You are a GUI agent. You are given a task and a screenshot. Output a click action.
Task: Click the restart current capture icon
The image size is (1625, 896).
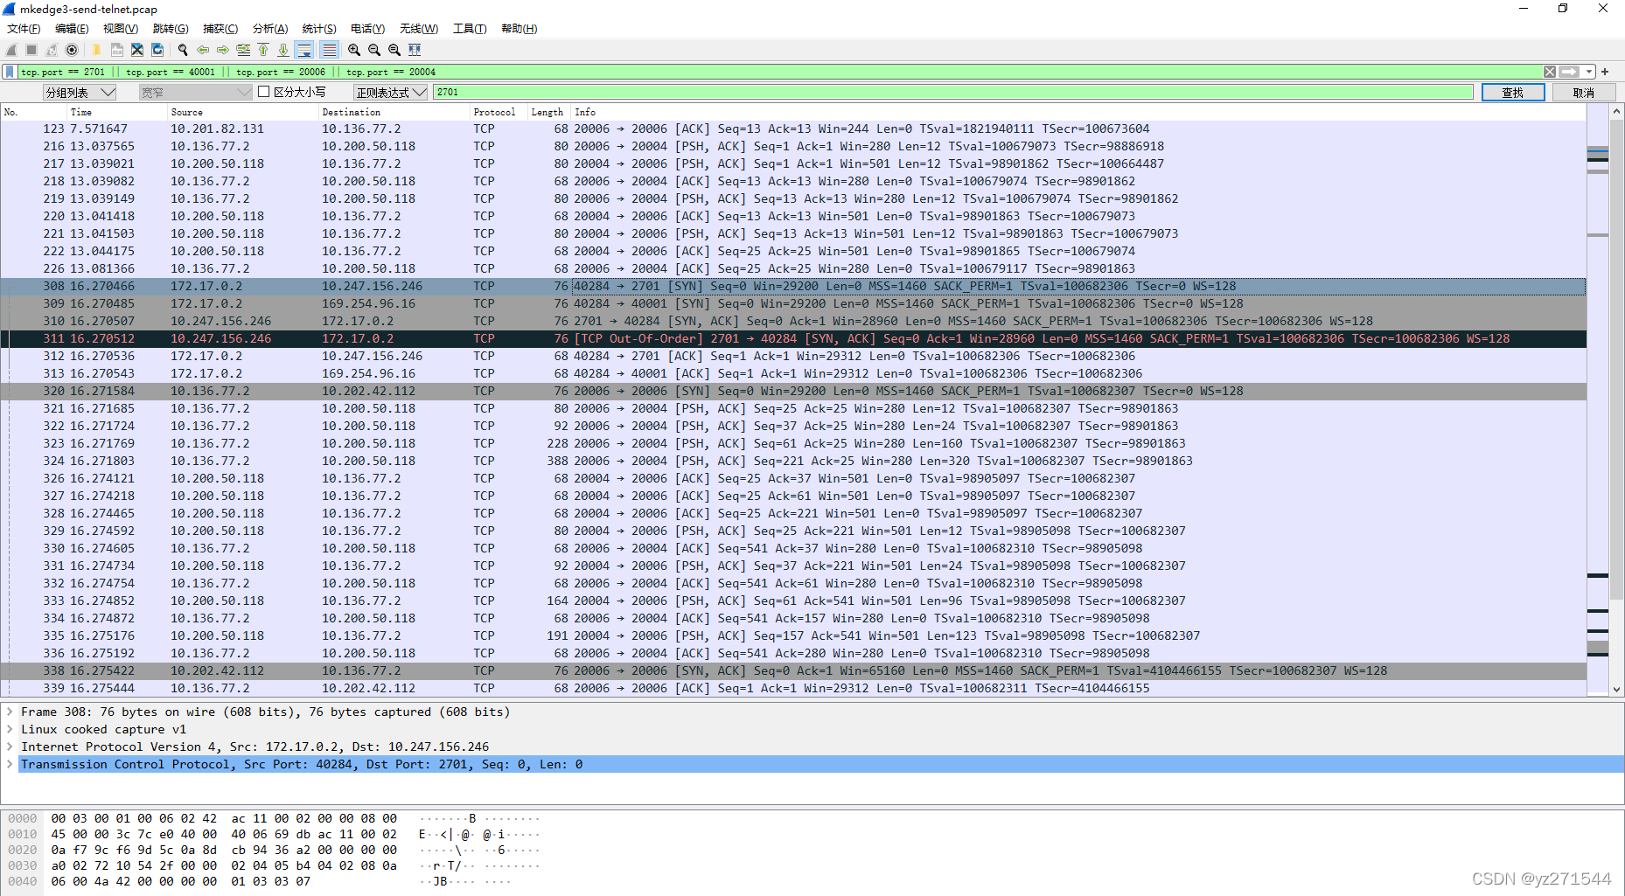[x=52, y=50]
